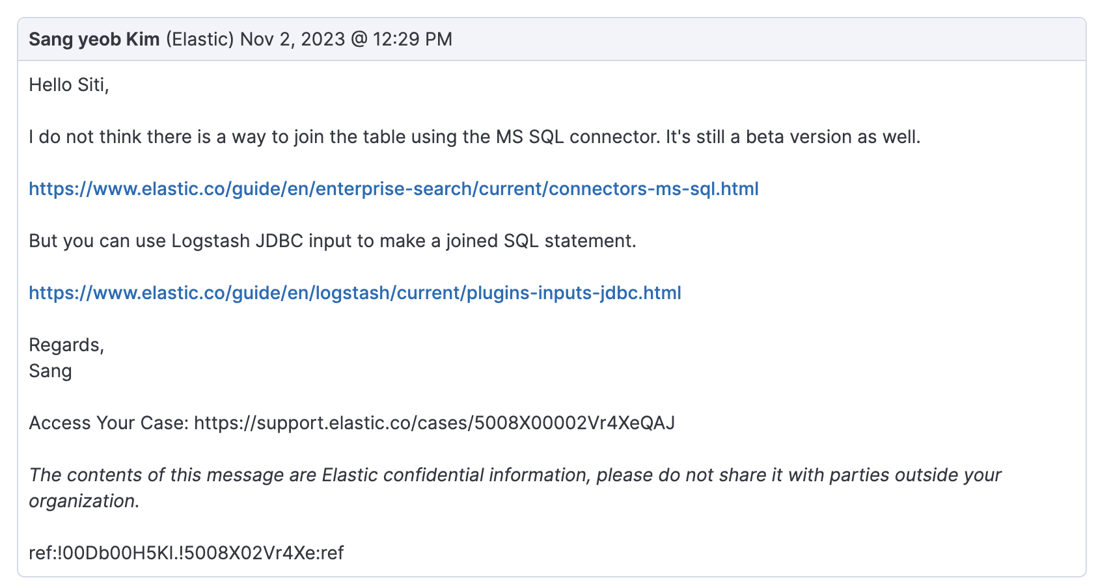
Task: Click the italic confidential information notice
Action: pyautogui.click(x=514, y=475)
